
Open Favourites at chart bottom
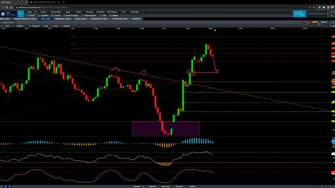(x=137, y=186)
